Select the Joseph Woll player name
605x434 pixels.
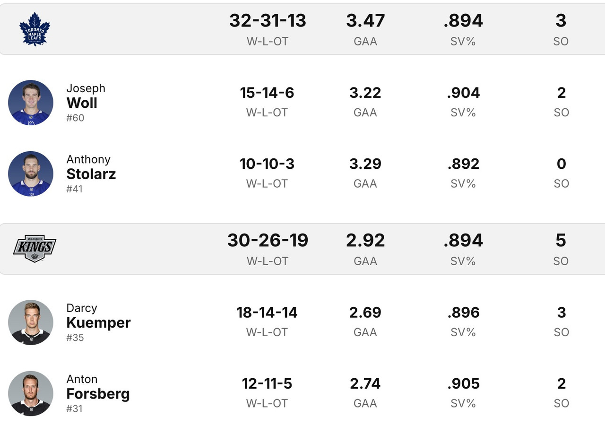tap(82, 103)
